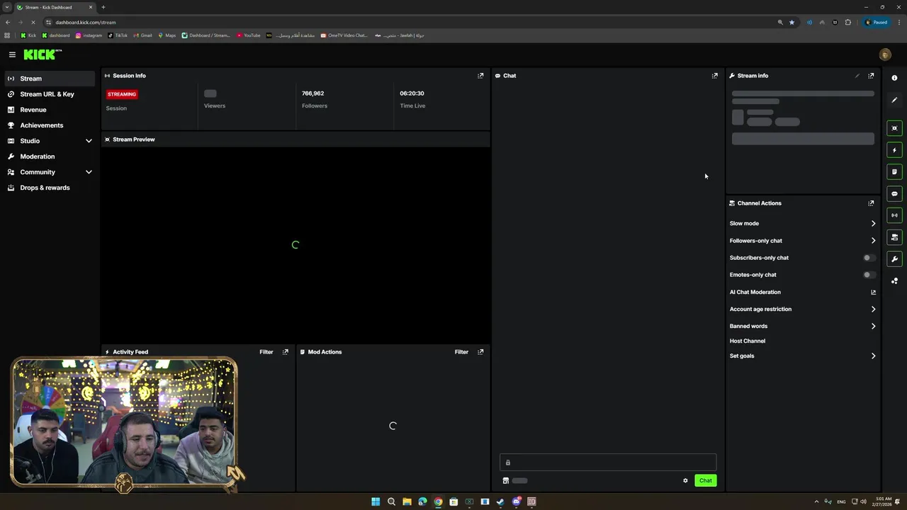Open the instagram bookmark
Screen dimensions: 907x510
coord(89,35)
